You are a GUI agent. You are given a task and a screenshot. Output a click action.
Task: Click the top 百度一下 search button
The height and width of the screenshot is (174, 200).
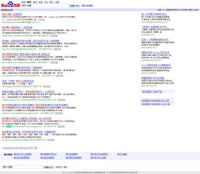[74, 6]
